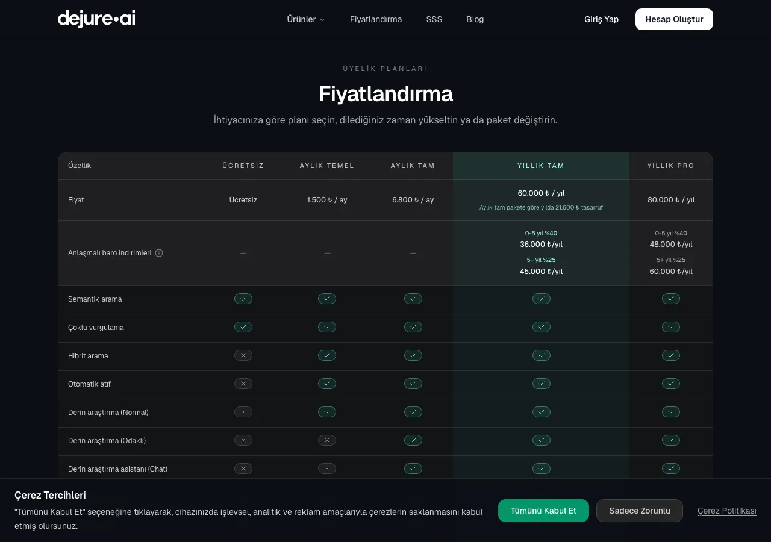Select the Aylık Tam column header

pos(413,166)
